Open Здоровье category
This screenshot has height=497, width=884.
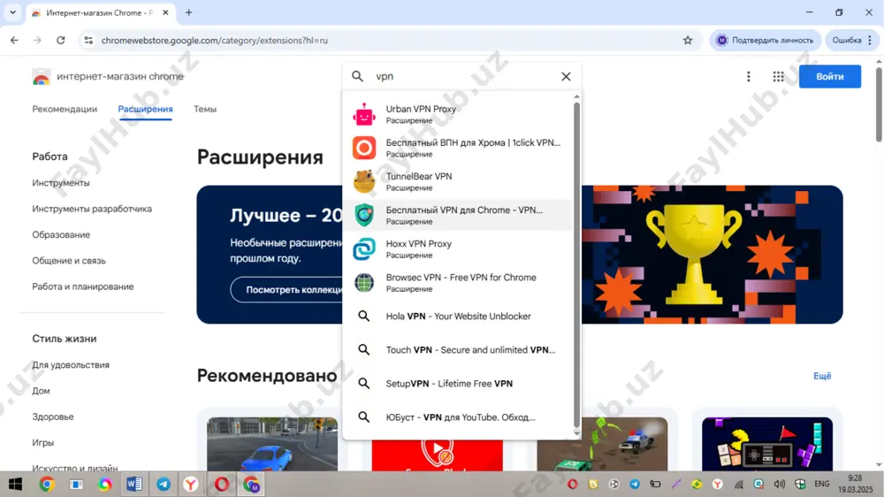(53, 417)
